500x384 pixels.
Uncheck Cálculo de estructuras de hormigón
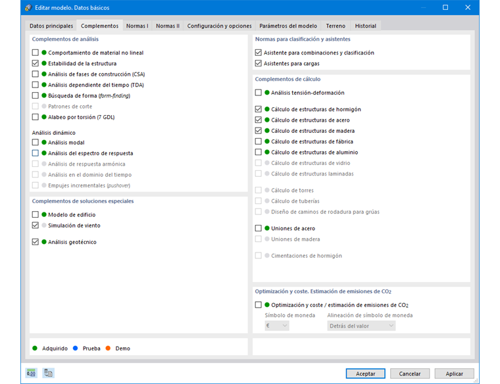pos(259,109)
